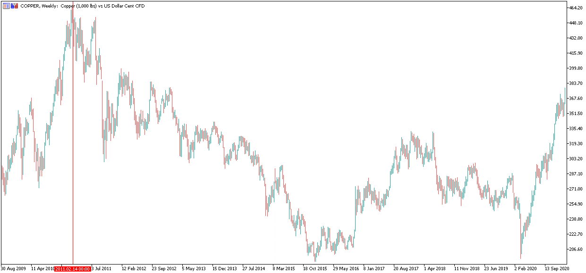Image resolution: width=586 pixels, height=273 pixels.
Task: Click the 287.10 price level label
Action: [x=577, y=174]
